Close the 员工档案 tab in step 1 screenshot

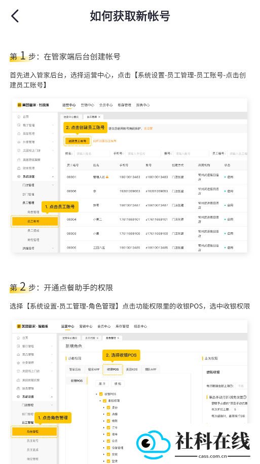(x=99, y=117)
